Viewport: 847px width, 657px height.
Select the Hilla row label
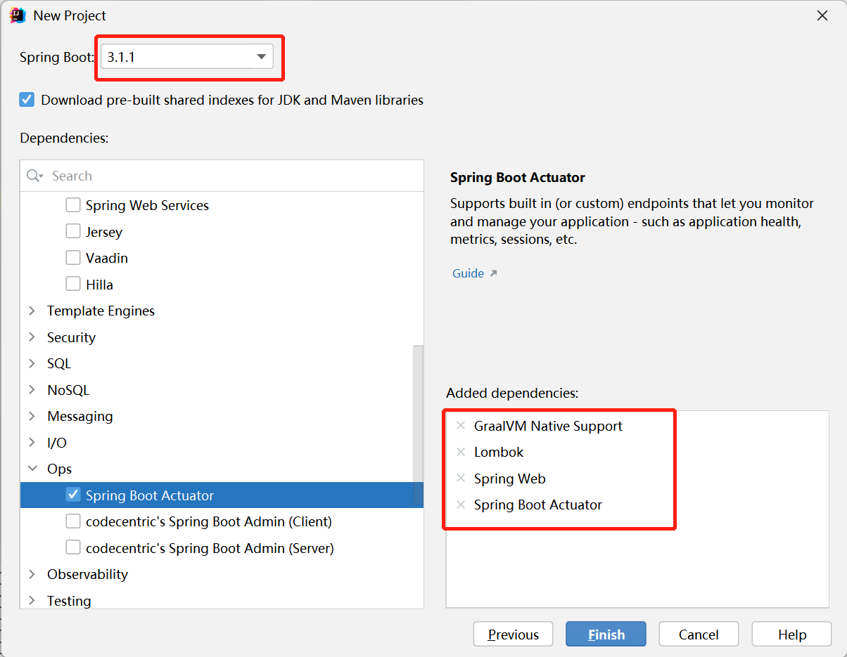click(x=99, y=285)
